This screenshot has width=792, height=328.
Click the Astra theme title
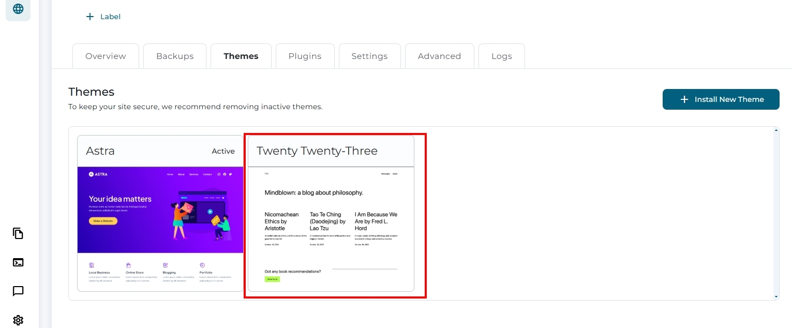100,151
